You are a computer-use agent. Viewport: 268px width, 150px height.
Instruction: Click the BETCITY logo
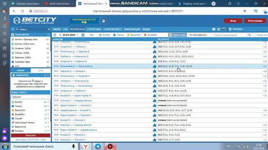pyautogui.click(x=35, y=20)
